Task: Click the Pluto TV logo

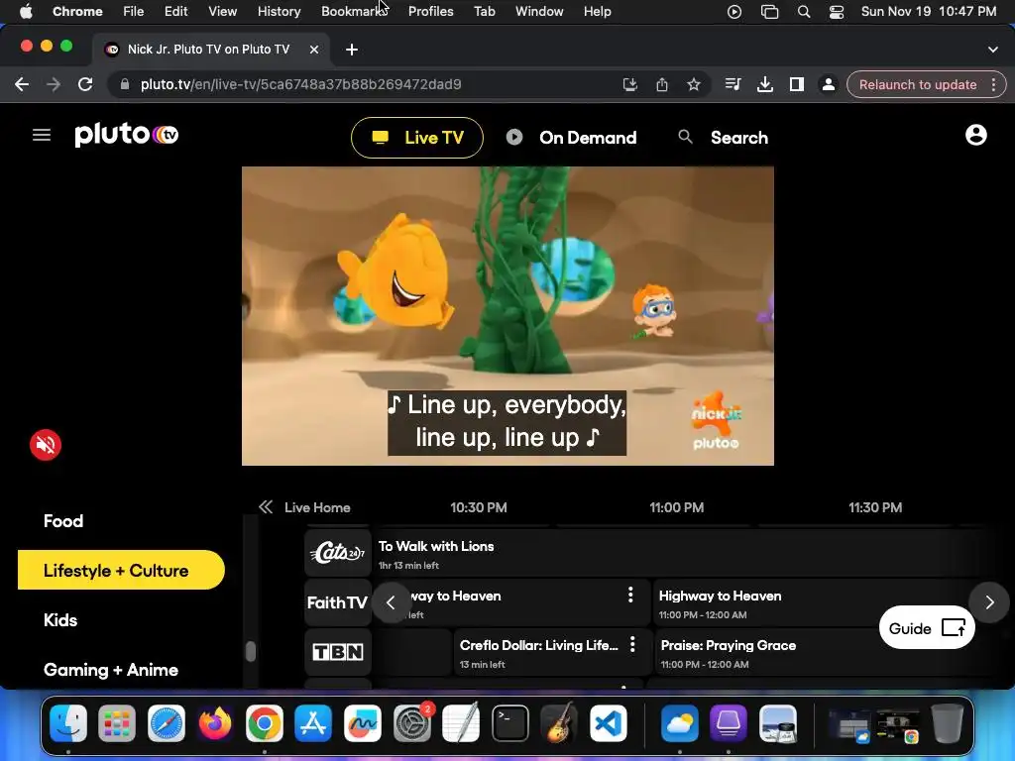Action: click(126, 134)
